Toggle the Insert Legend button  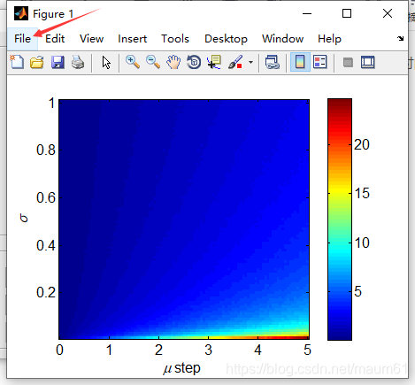pyautogui.click(x=320, y=62)
